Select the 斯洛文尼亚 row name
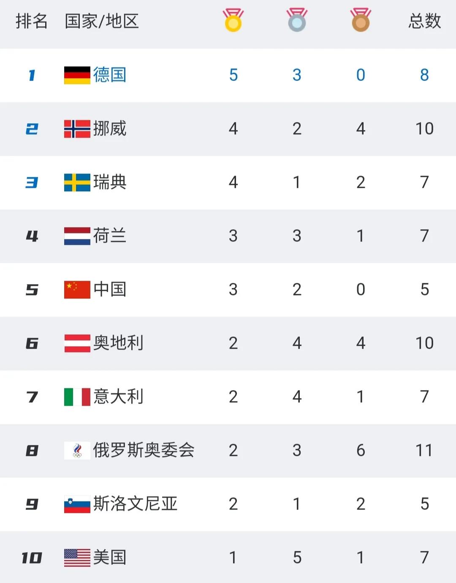The image size is (456, 583). [135, 504]
